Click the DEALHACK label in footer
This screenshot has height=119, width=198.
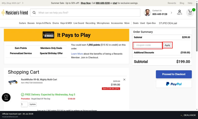[x=188, y=115]
